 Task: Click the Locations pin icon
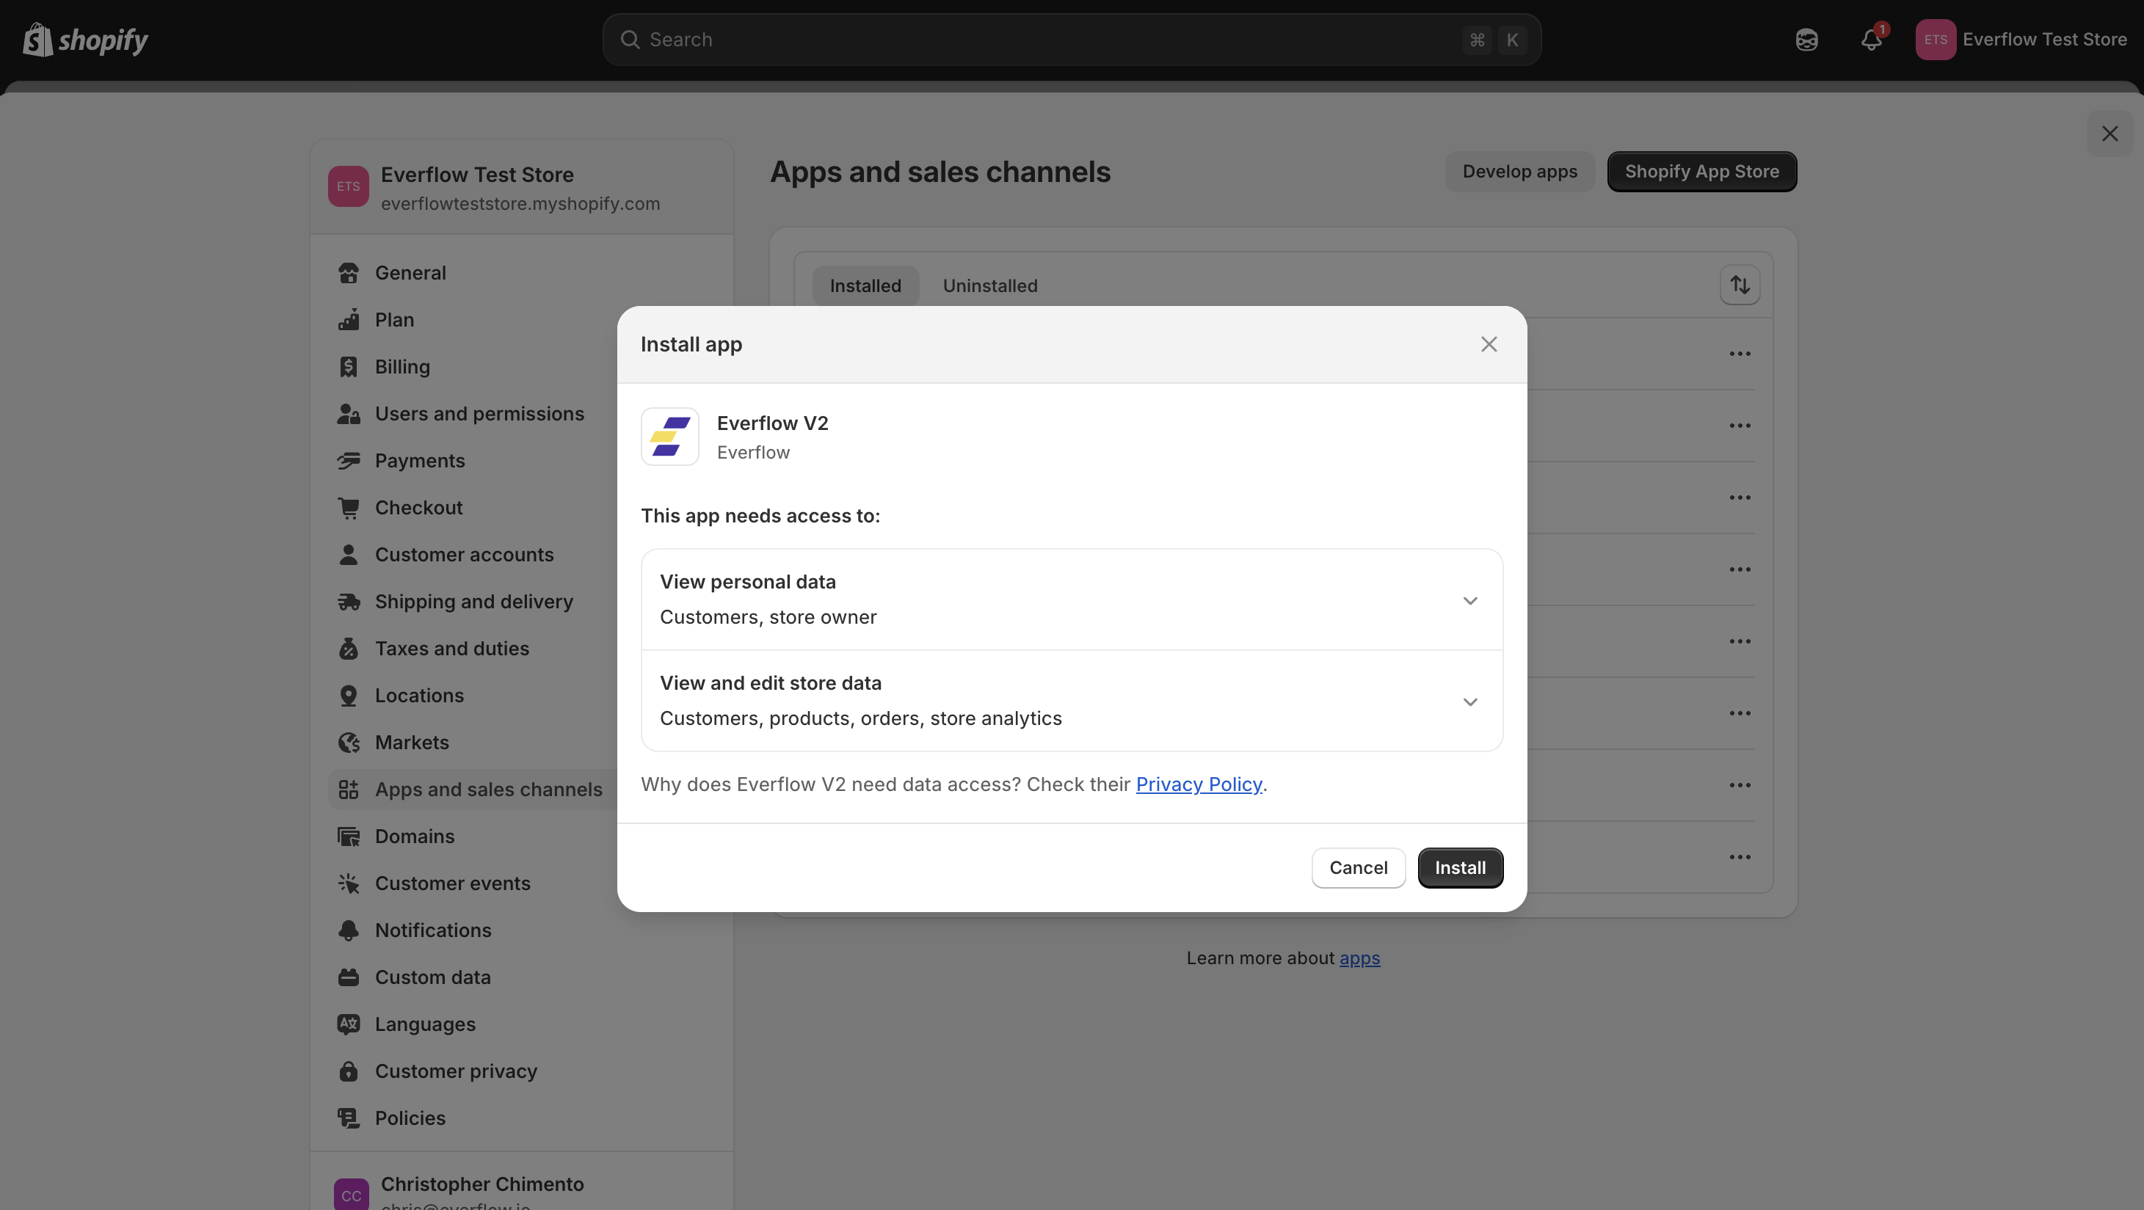pos(349,696)
